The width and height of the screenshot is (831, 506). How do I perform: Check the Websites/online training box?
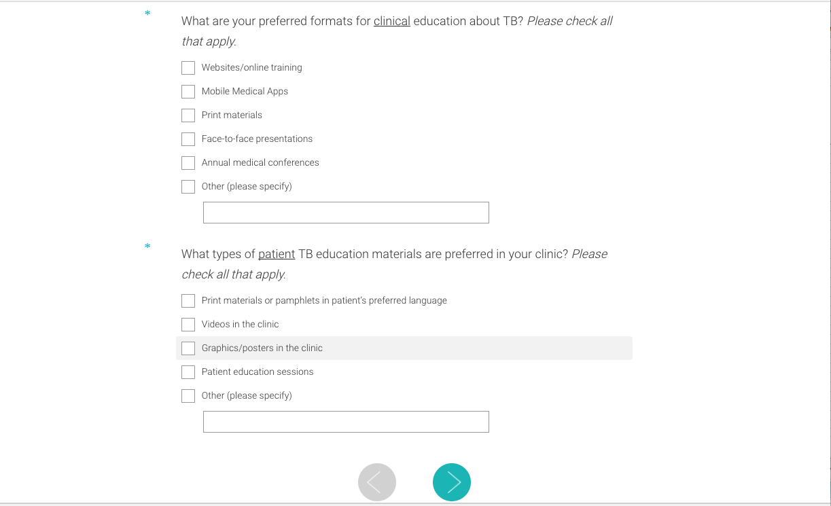click(188, 68)
